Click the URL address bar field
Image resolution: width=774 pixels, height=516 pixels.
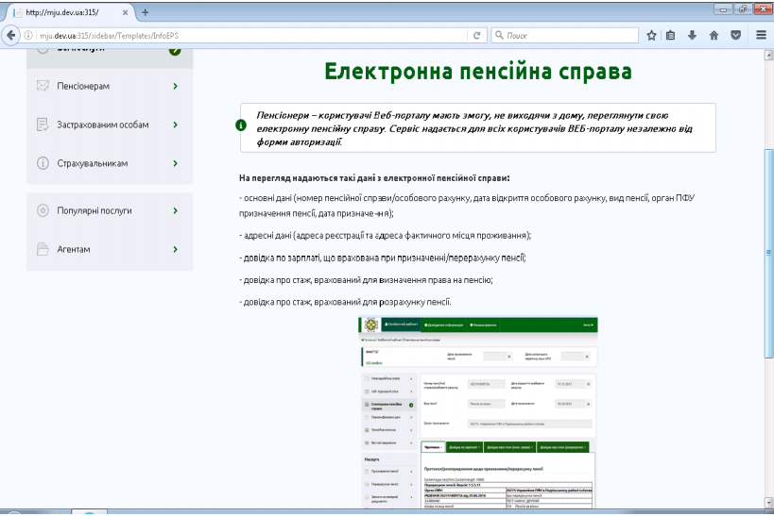coord(251,36)
